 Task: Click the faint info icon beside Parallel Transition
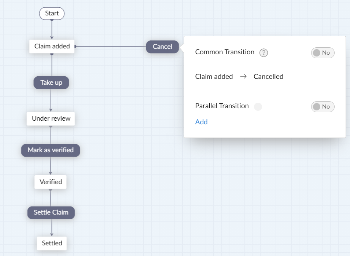click(x=258, y=107)
